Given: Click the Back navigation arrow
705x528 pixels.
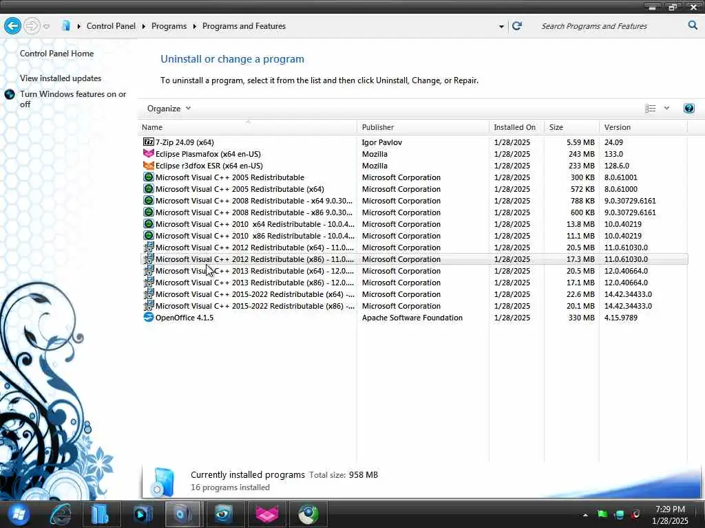Looking at the screenshot, I should pyautogui.click(x=12, y=26).
